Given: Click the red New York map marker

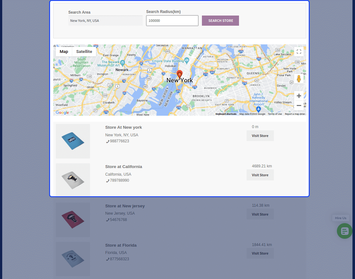Looking at the screenshot, I should click(x=179, y=74).
